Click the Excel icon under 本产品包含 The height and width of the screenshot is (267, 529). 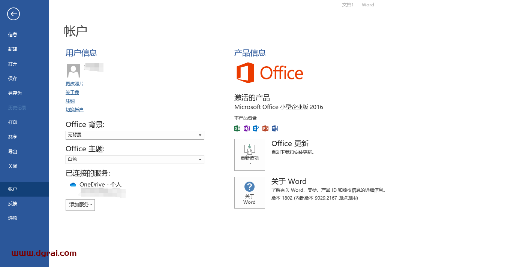pyautogui.click(x=237, y=128)
